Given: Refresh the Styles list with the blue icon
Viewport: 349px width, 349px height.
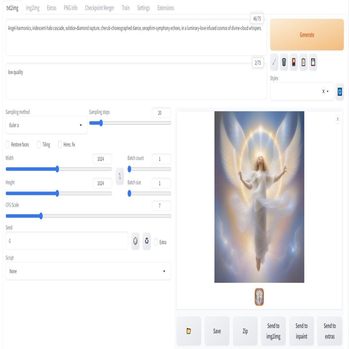Looking at the screenshot, I should click(339, 91).
